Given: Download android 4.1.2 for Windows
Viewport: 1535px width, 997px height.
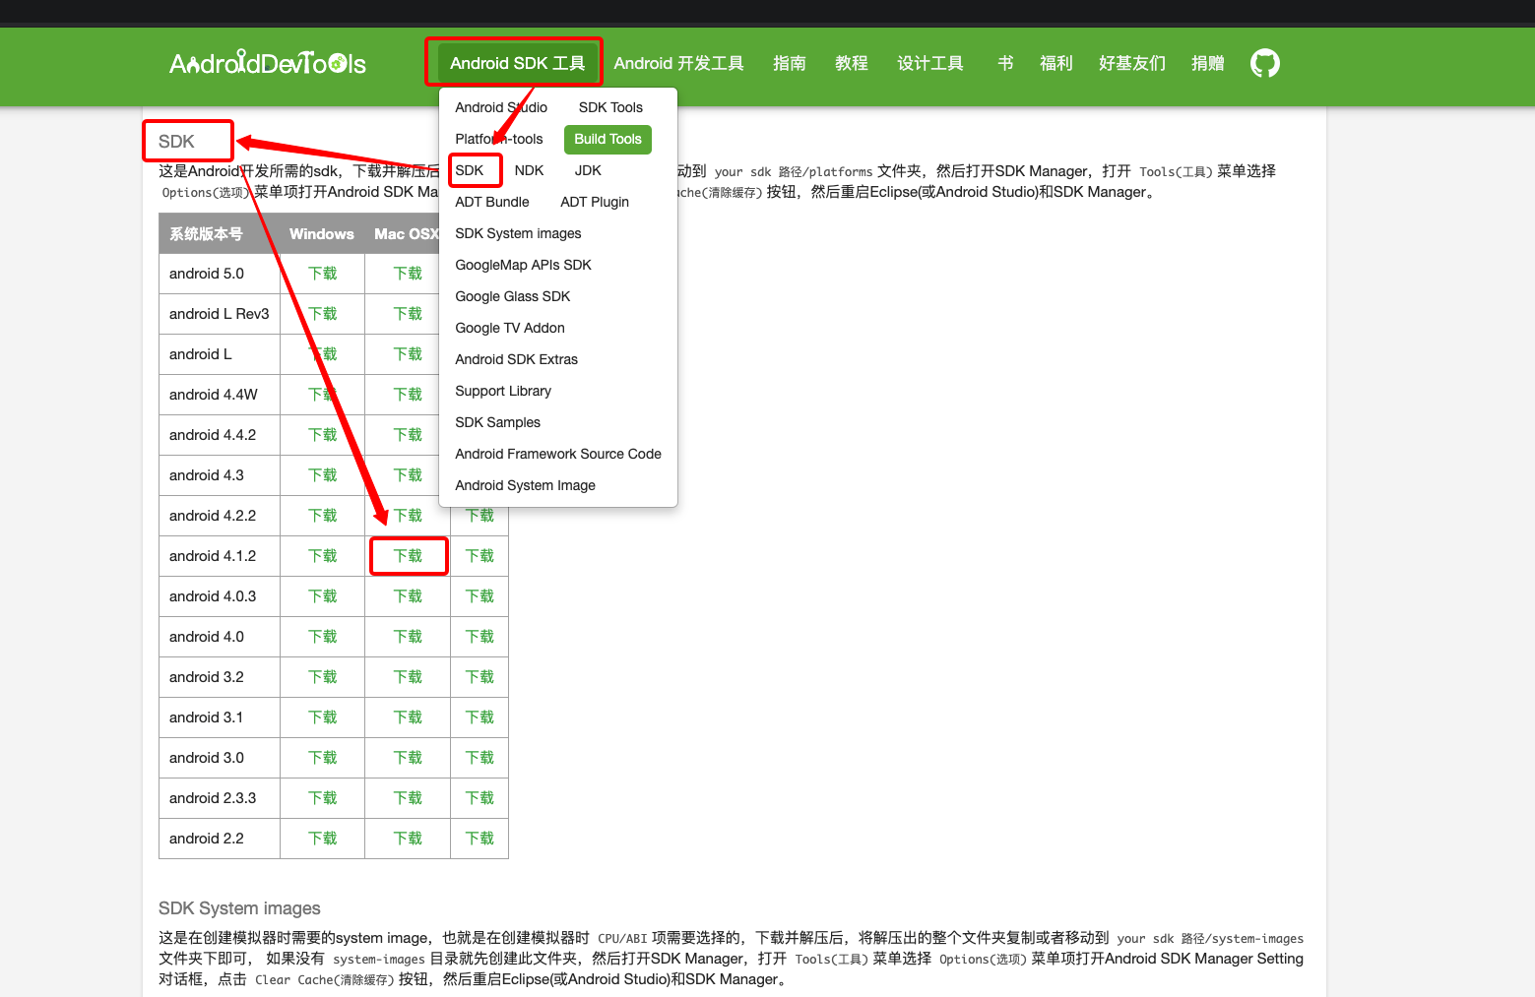Looking at the screenshot, I should pos(322,556).
